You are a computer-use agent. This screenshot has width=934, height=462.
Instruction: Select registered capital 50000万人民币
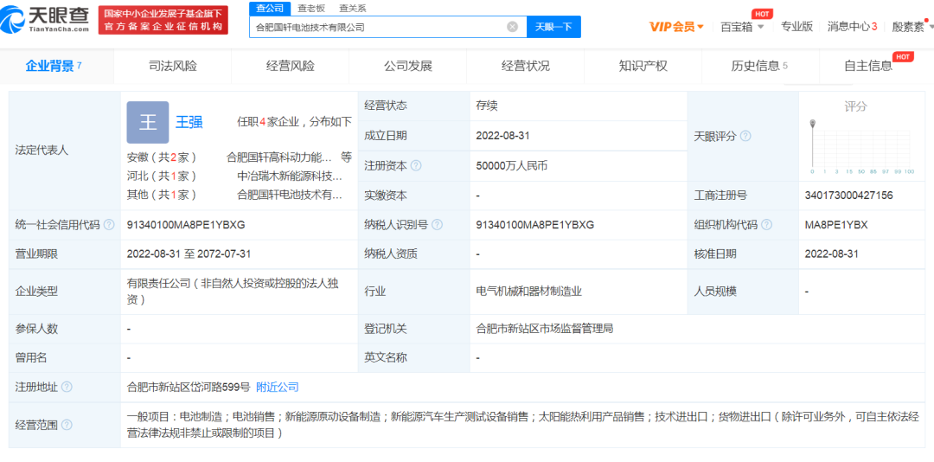[x=511, y=166]
